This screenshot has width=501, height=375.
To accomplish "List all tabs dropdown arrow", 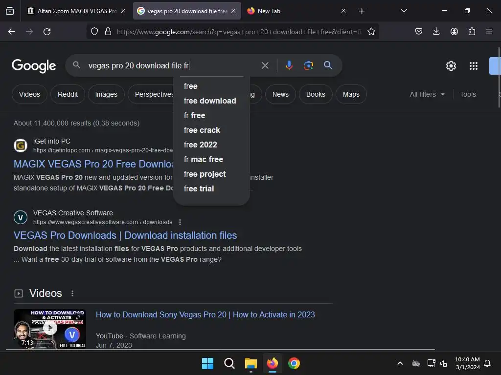I will click(x=404, y=11).
